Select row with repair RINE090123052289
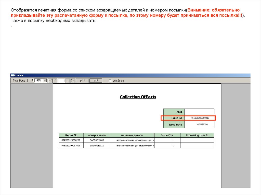The image size is (261, 195). pyautogui.click(x=71, y=140)
